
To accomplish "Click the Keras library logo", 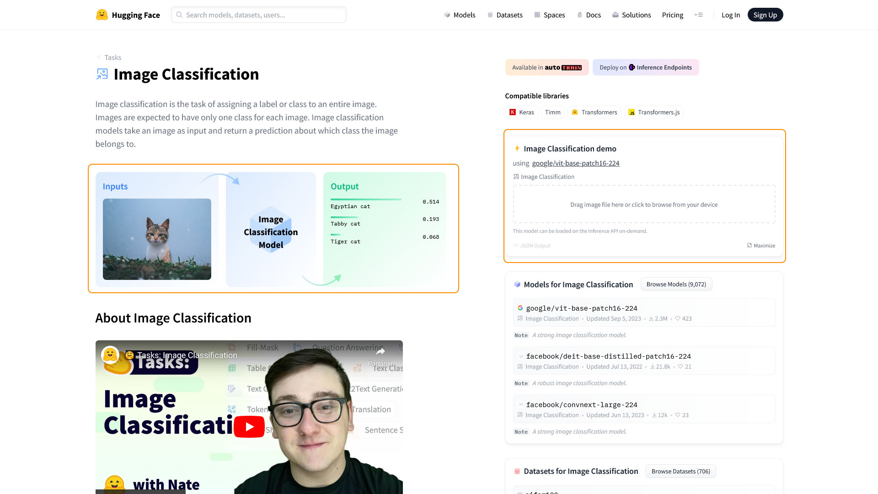I will tap(513, 113).
